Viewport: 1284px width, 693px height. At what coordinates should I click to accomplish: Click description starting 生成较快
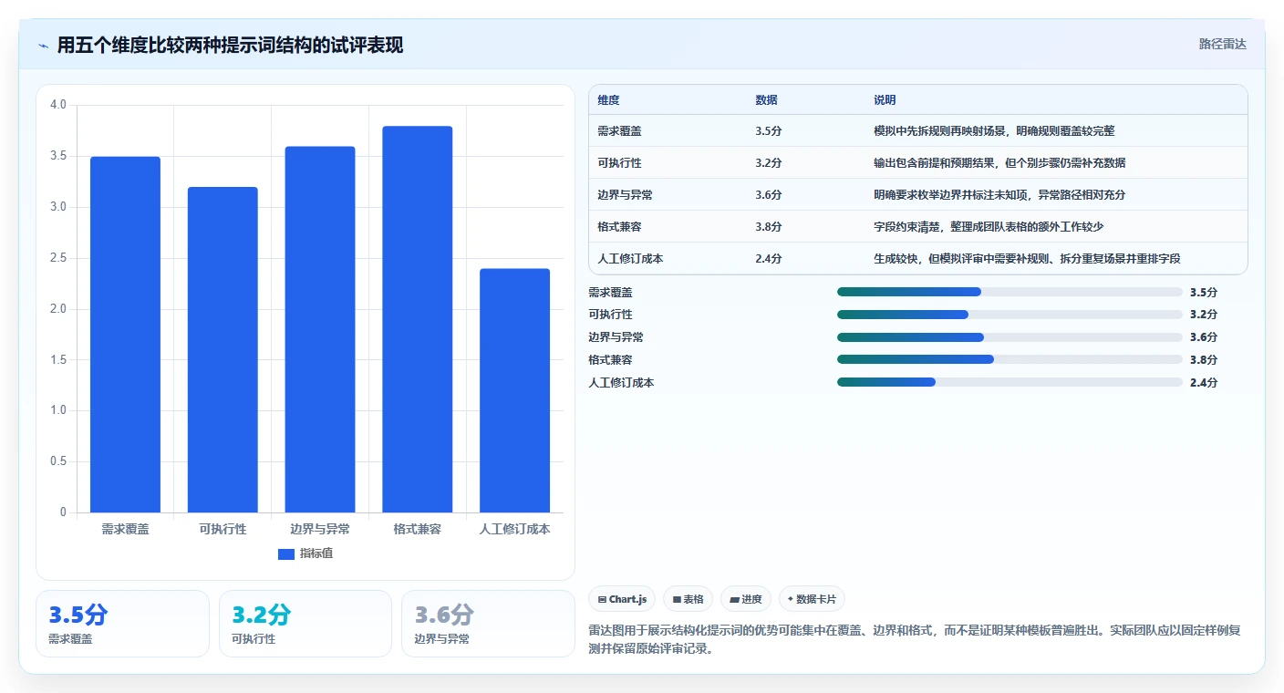tap(1027, 258)
